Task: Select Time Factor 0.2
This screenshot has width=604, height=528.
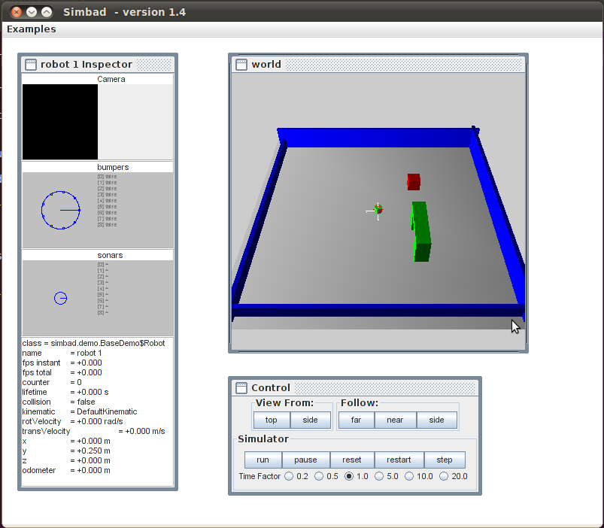Action: pos(289,475)
